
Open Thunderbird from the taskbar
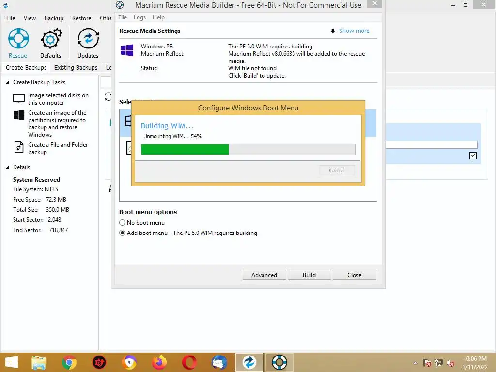pos(219,362)
